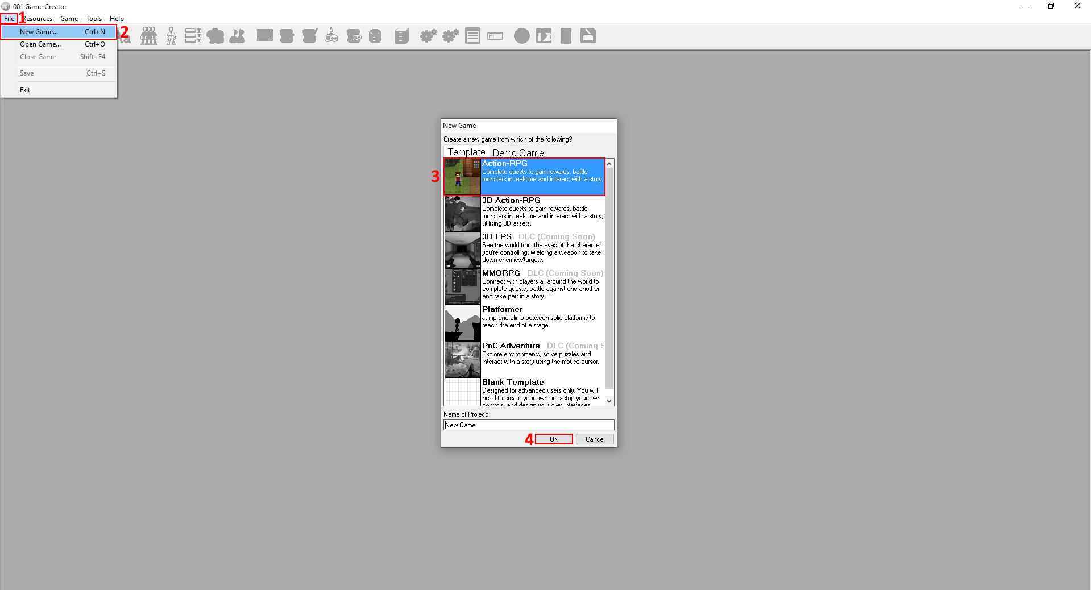Click the flags on mound toolbar icon

[238, 36]
